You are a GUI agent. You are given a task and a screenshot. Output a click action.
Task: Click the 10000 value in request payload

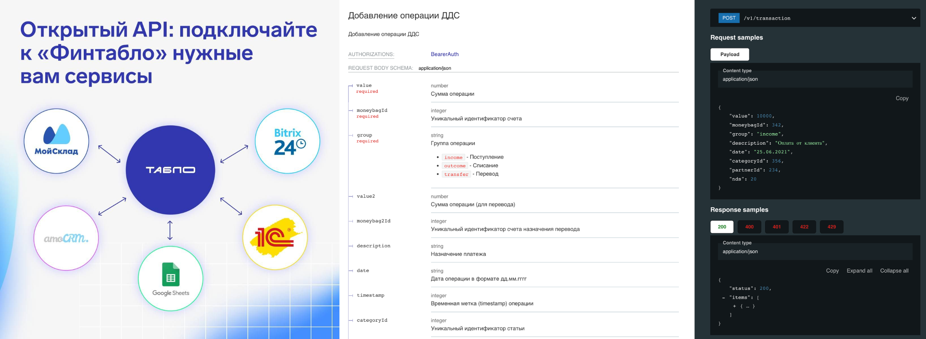[764, 116]
